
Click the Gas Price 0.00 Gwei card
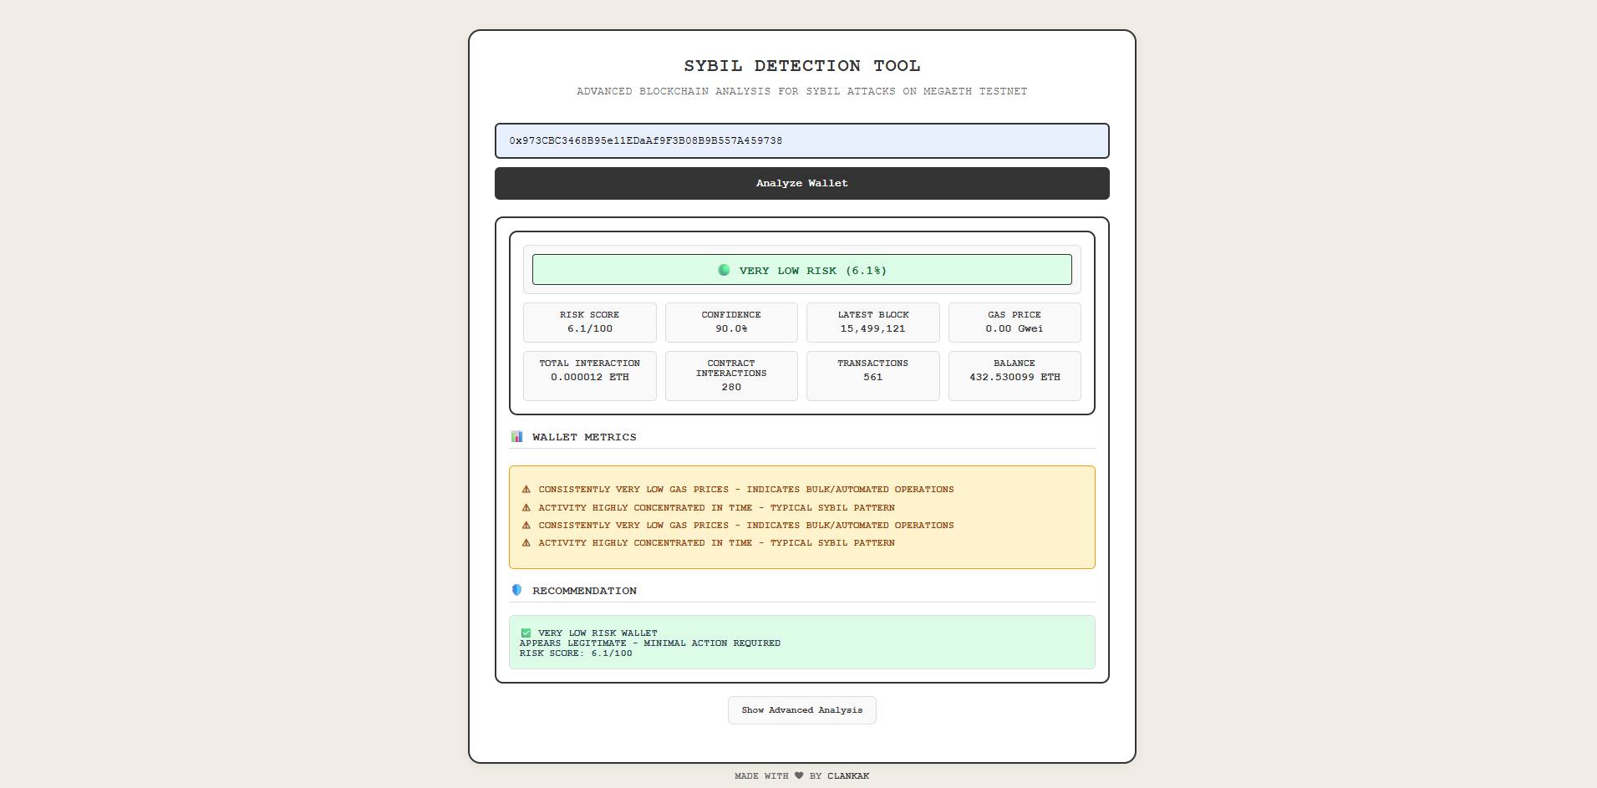click(1015, 323)
